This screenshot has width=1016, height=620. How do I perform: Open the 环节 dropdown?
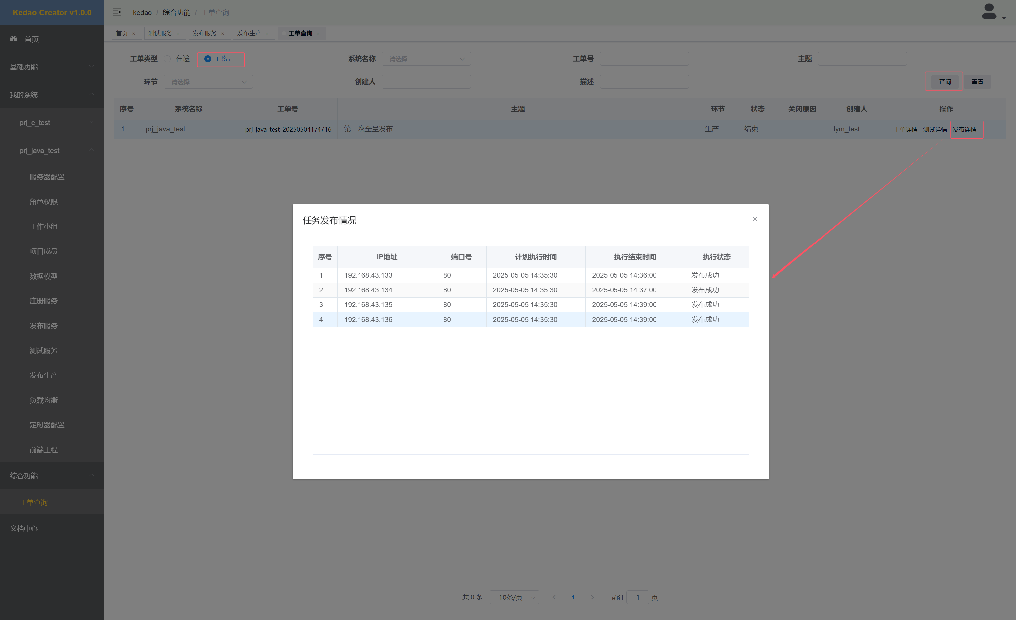(208, 82)
